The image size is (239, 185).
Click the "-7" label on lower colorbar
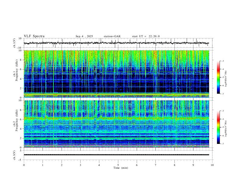pos(223,144)
